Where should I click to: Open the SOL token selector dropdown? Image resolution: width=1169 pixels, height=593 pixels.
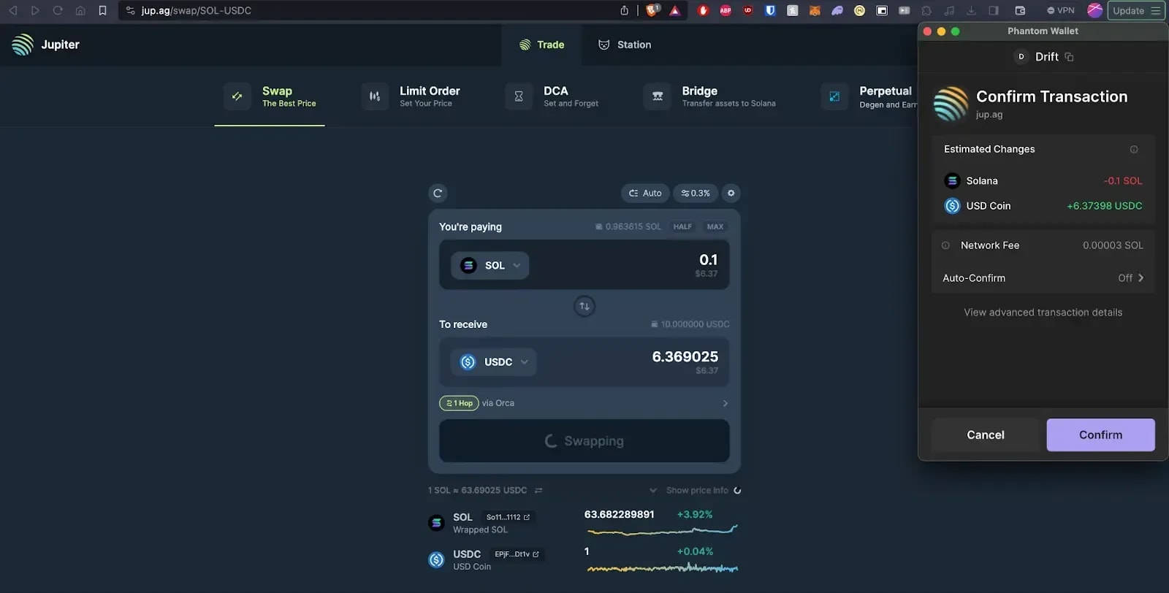[490, 265]
